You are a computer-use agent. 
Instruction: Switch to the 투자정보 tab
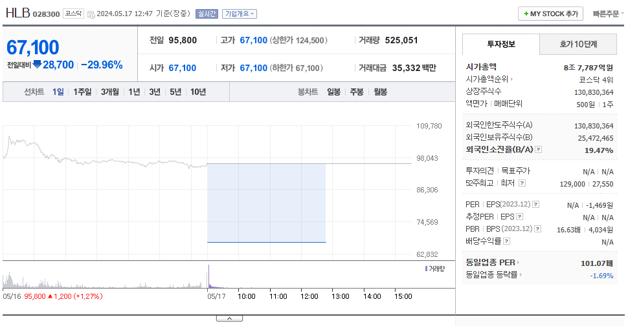[501, 44]
